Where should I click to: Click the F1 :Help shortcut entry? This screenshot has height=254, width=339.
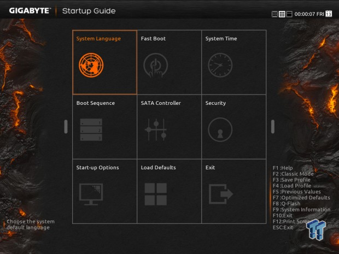point(283,168)
